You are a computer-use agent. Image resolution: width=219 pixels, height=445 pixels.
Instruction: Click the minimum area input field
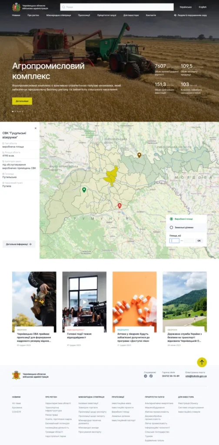click(x=175, y=241)
